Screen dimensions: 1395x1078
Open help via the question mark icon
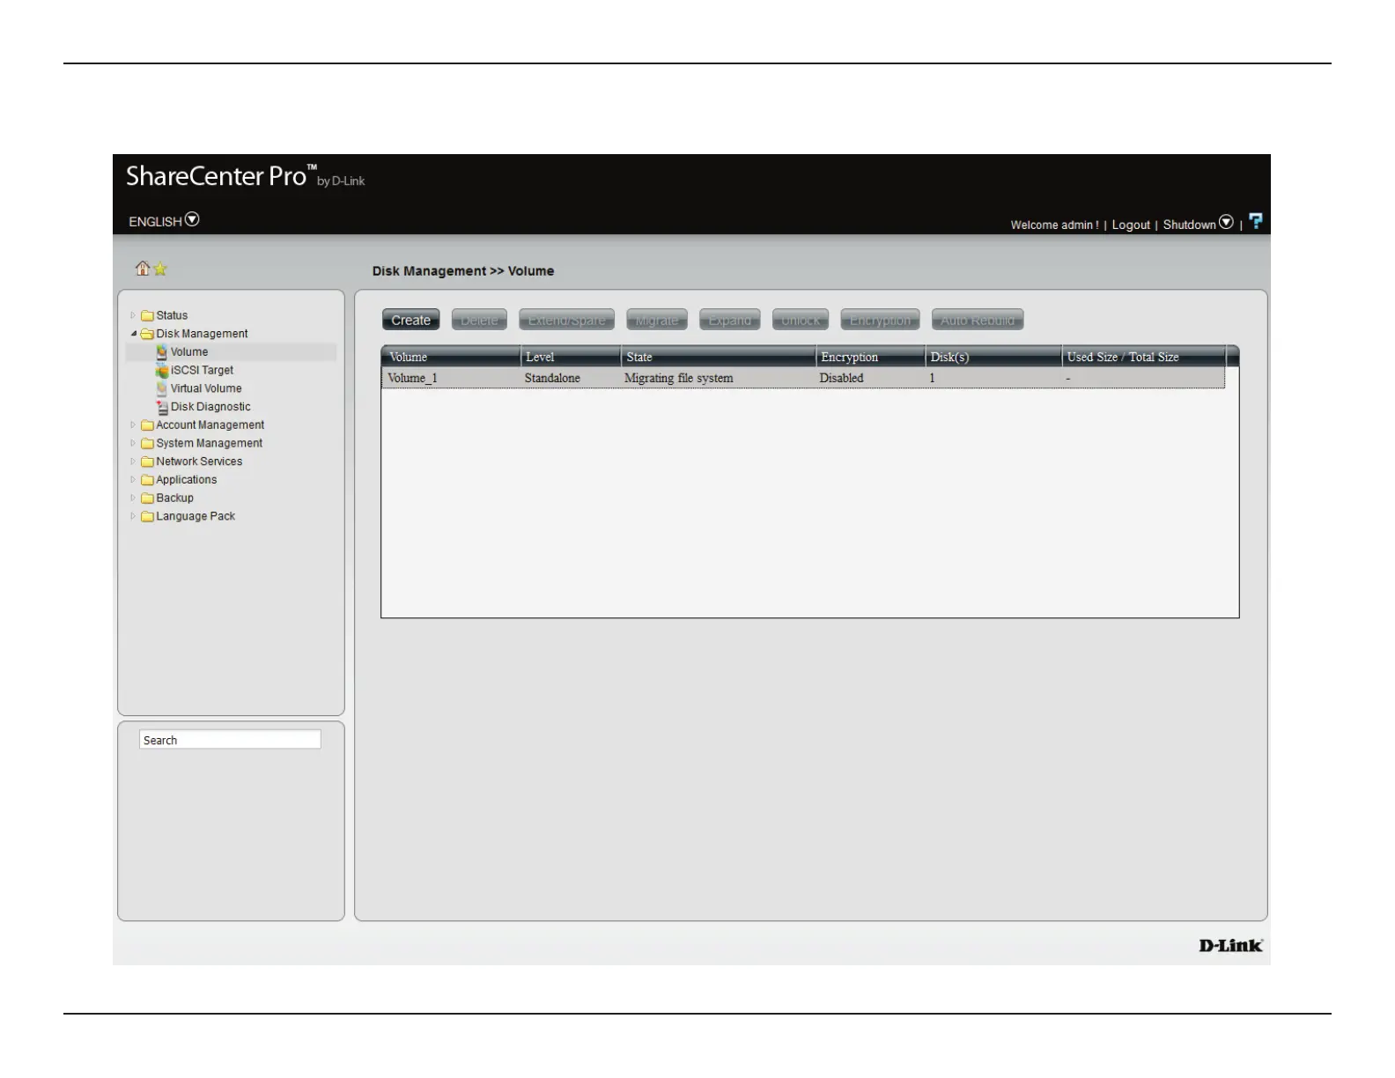[x=1256, y=222]
